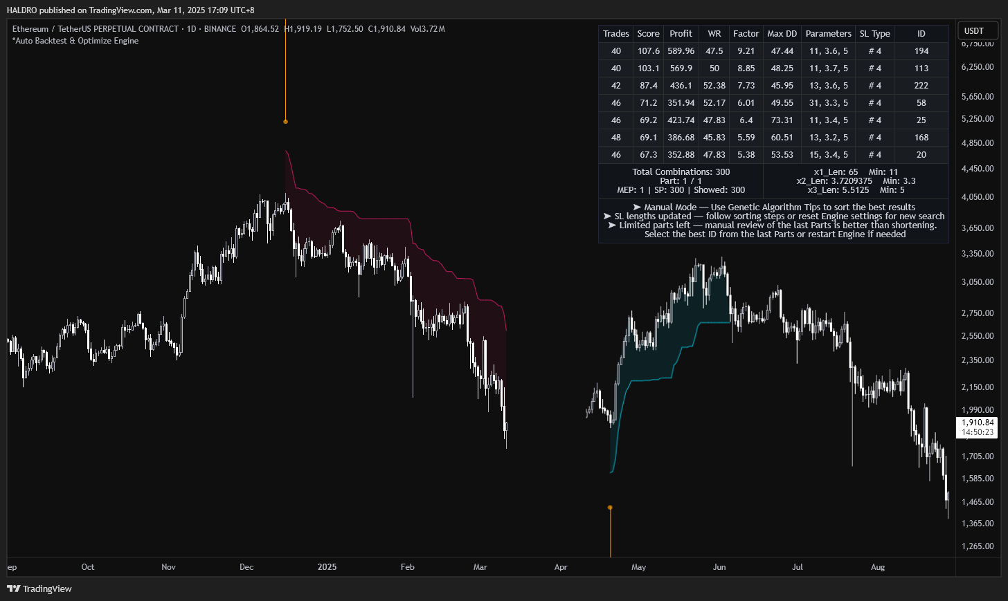Click the x3_Len: 5.5125 line

click(x=856, y=190)
